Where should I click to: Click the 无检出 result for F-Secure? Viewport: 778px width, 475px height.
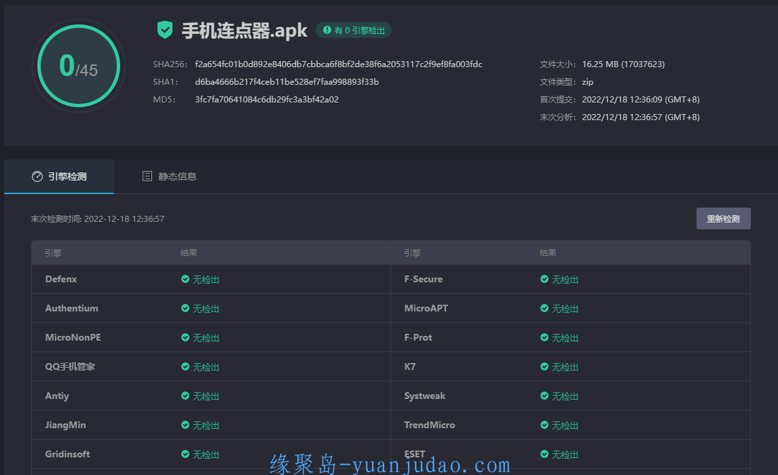coord(565,280)
